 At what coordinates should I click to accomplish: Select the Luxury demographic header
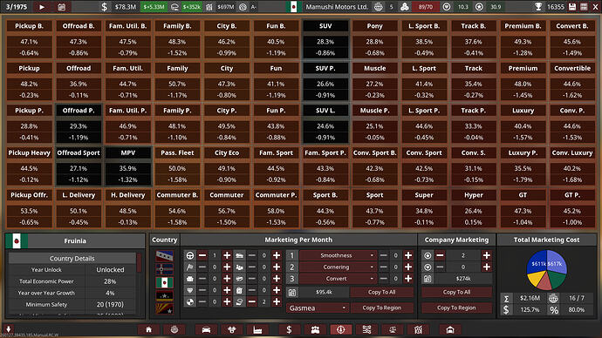click(523, 111)
